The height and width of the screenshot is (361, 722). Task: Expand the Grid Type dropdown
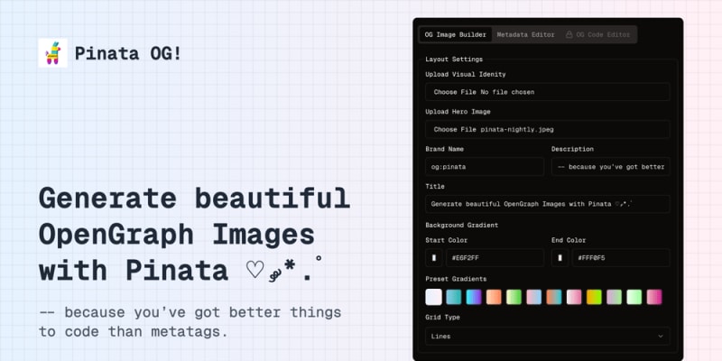tap(547, 336)
